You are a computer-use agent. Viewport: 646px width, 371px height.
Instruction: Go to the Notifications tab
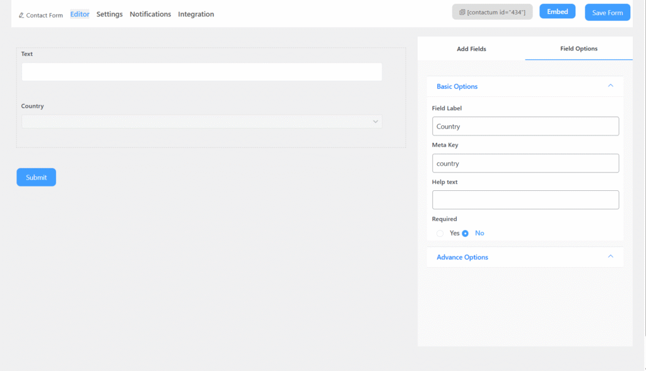150,14
